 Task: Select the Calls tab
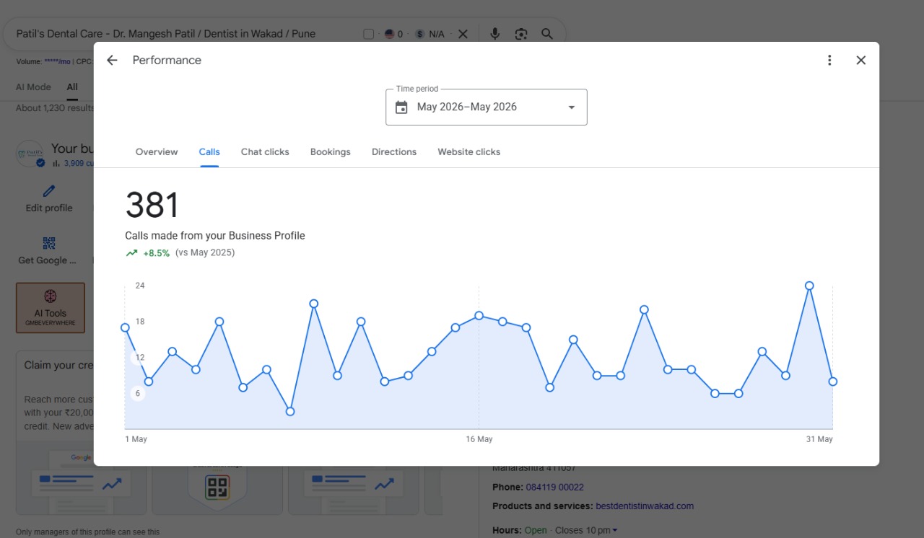tap(209, 152)
